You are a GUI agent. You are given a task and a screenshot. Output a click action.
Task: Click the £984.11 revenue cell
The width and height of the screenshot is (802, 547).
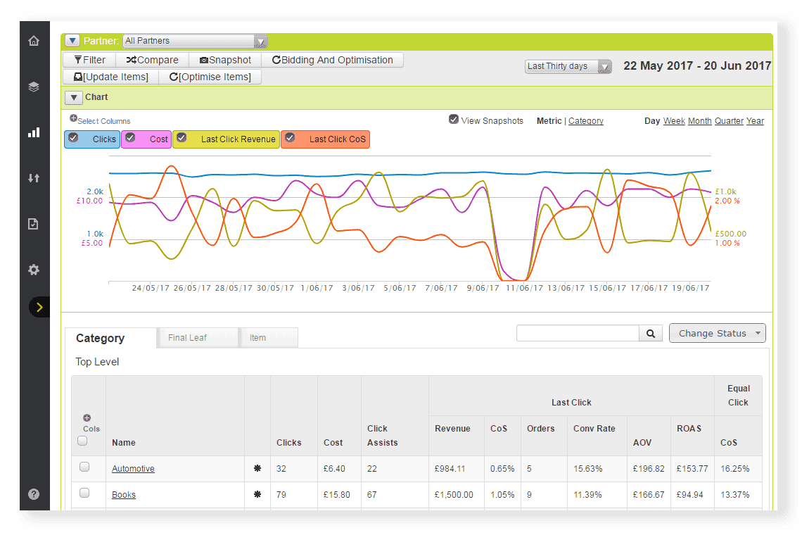pyautogui.click(x=450, y=468)
